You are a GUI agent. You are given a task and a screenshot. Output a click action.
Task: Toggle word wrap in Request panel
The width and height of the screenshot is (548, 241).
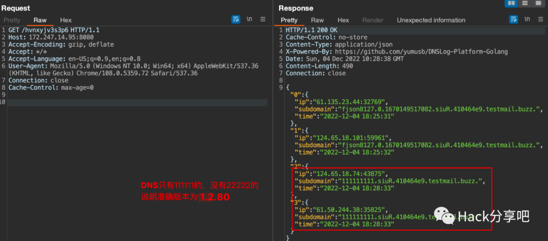click(x=236, y=20)
